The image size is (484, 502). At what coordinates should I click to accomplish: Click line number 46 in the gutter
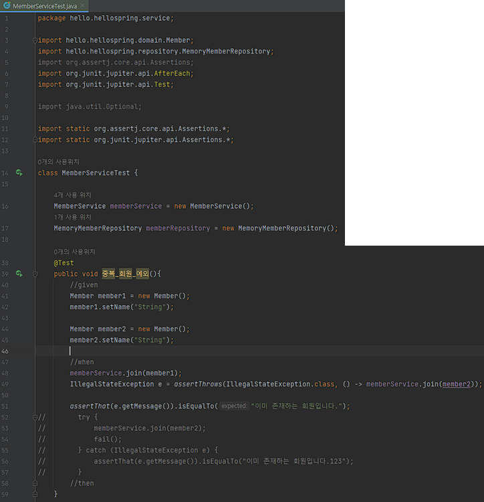5,351
